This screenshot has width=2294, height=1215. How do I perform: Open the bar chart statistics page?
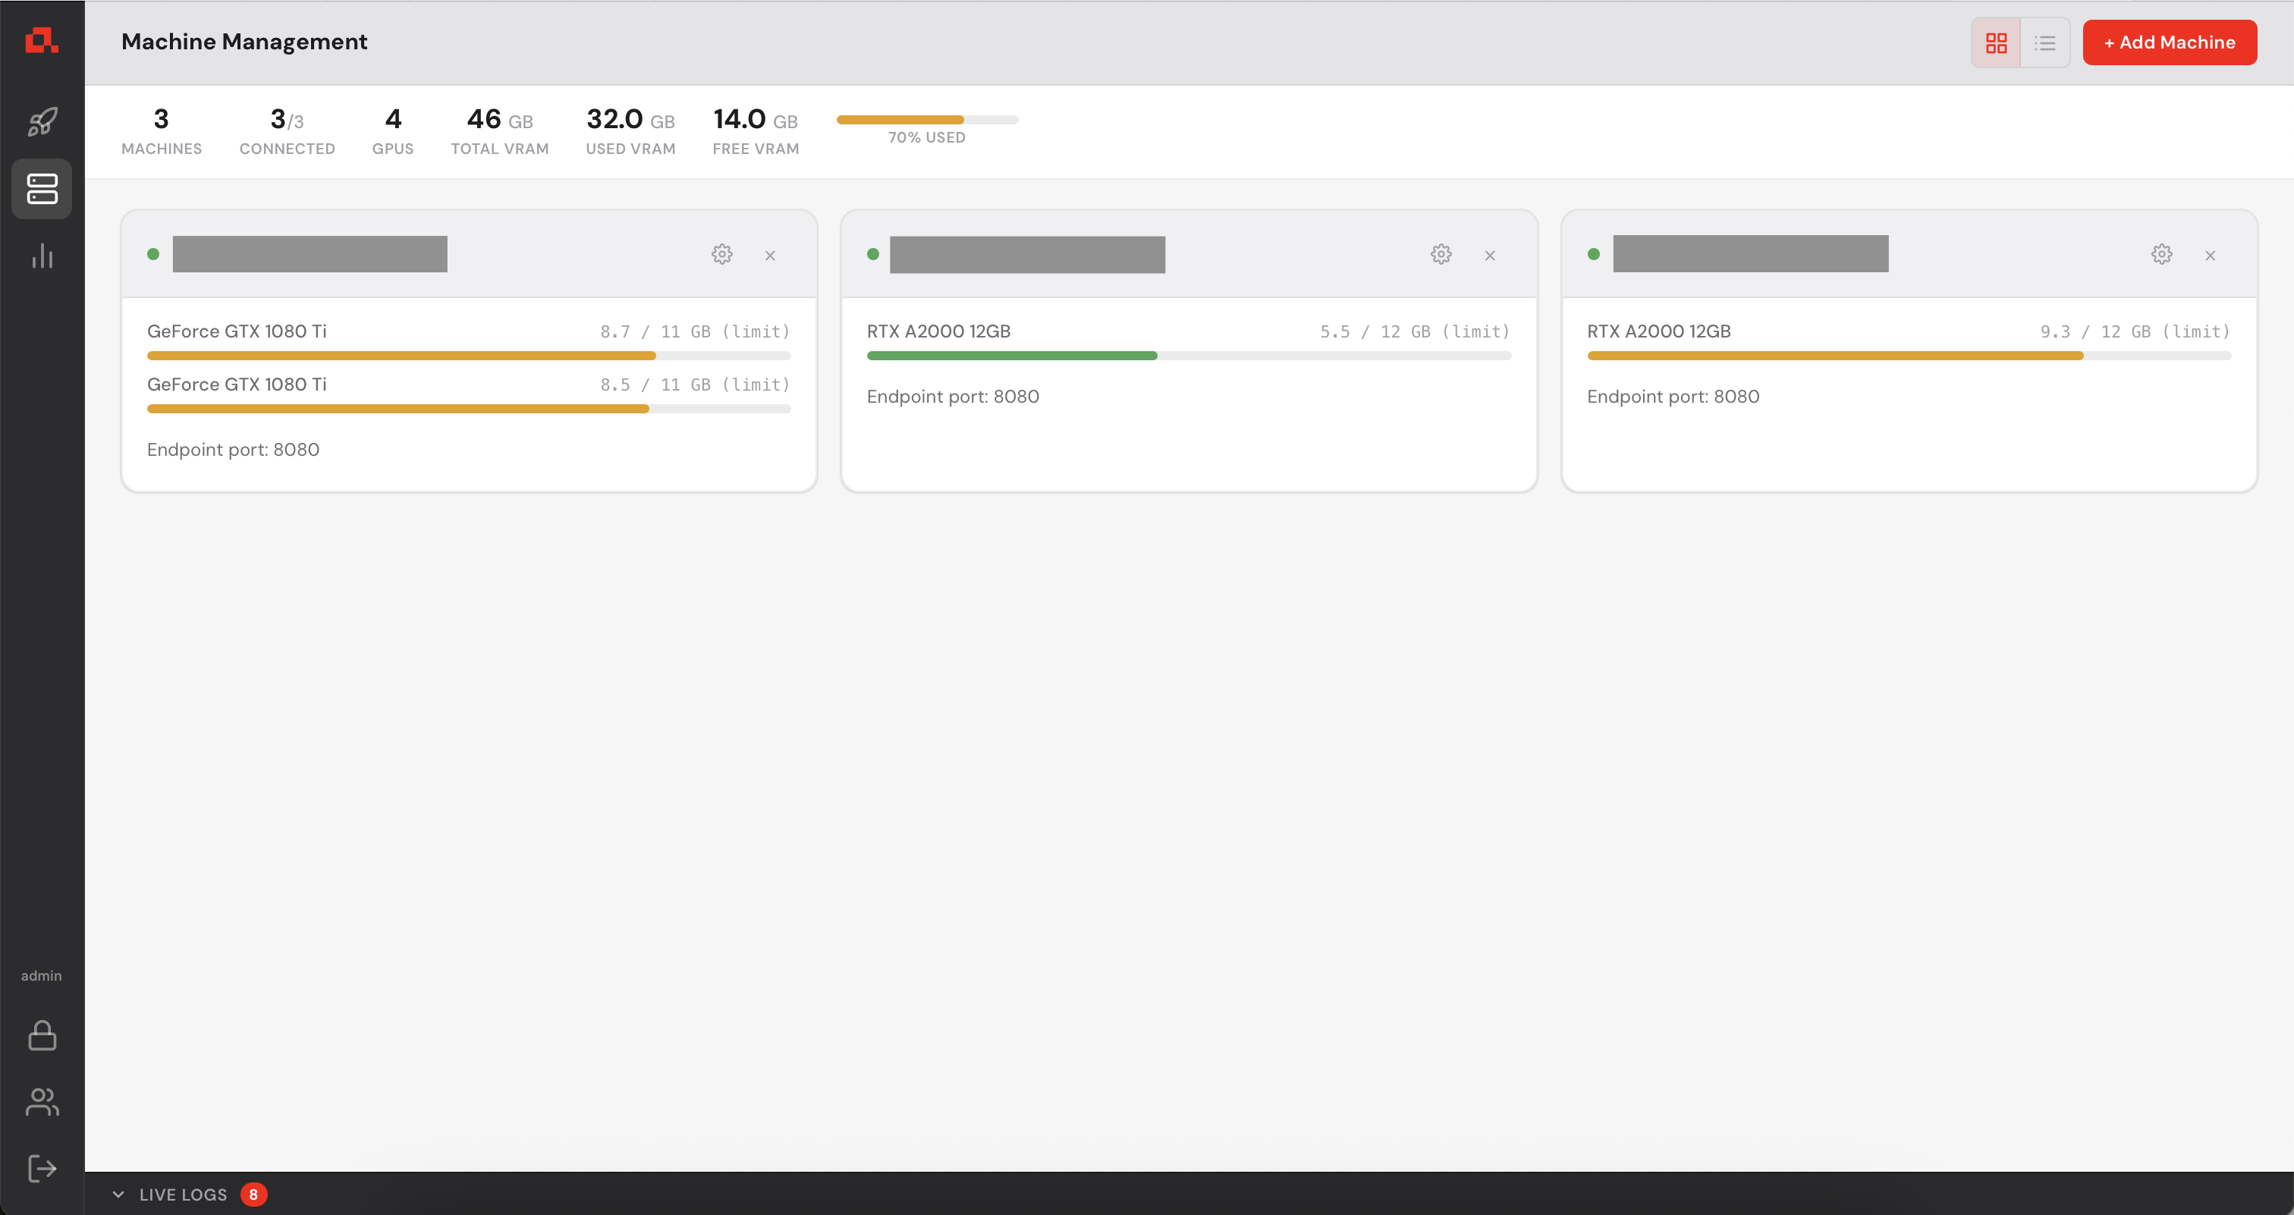(x=42, y=256)
